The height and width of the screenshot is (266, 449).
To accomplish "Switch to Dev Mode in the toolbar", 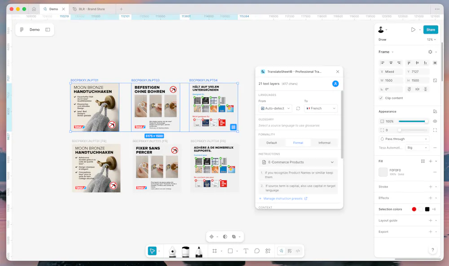I will click(298, 251).
